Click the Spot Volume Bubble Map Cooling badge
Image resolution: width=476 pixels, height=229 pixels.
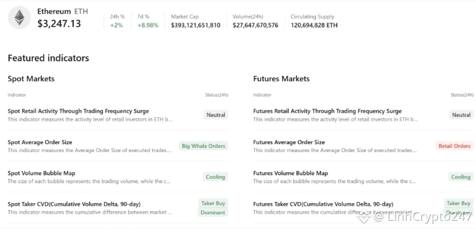[x=215, y=177]
